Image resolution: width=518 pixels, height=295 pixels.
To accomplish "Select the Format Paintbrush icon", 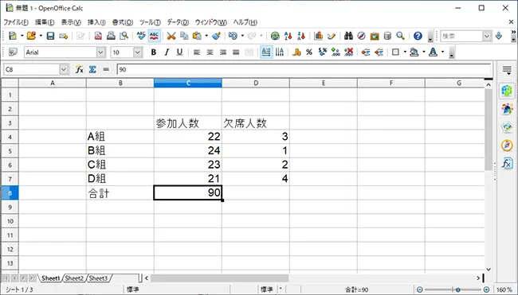I will (x=217, y=36).
